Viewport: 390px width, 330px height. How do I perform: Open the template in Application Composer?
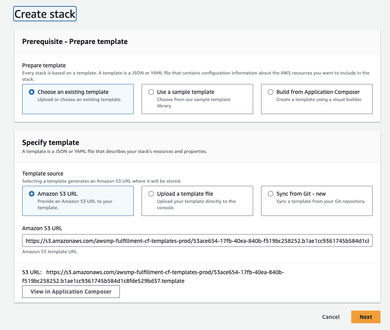(x=71, y=292)
